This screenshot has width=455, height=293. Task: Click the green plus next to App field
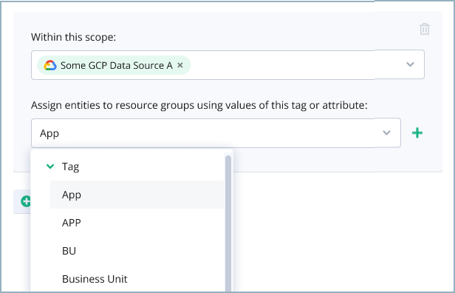417,133
